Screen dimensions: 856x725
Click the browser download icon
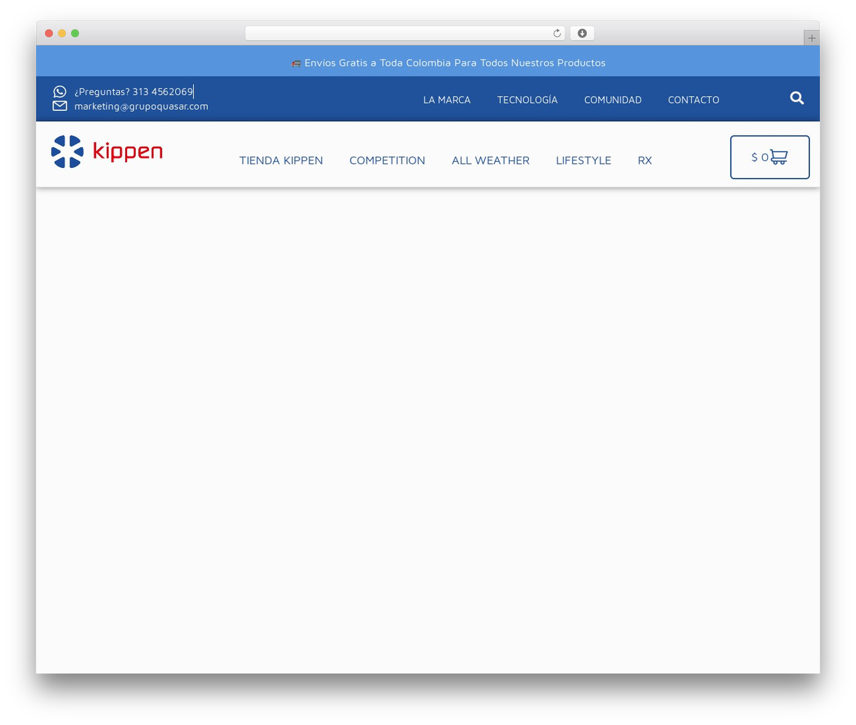tap(582, 33)
